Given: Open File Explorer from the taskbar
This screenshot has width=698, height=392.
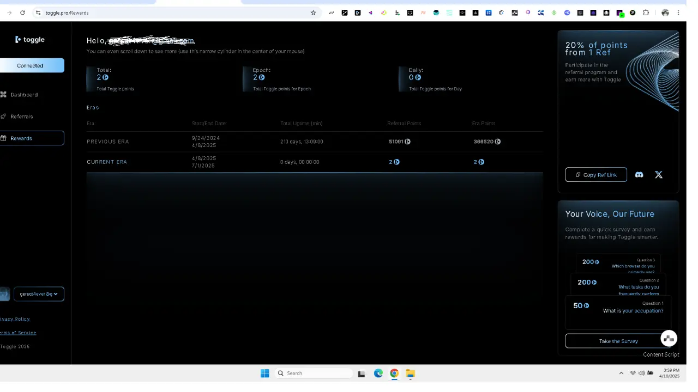Looking at the screenshot, I should point(410,373).
